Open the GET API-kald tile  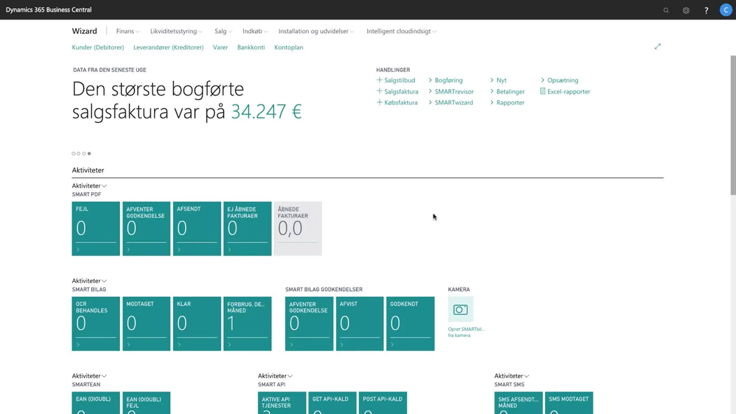(x=332, y=403)
